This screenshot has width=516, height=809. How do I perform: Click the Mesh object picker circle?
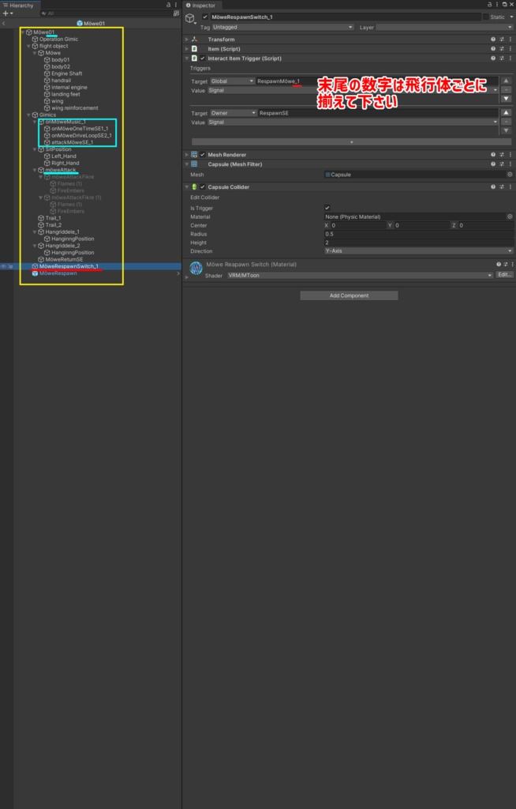[x=510, y=175]
